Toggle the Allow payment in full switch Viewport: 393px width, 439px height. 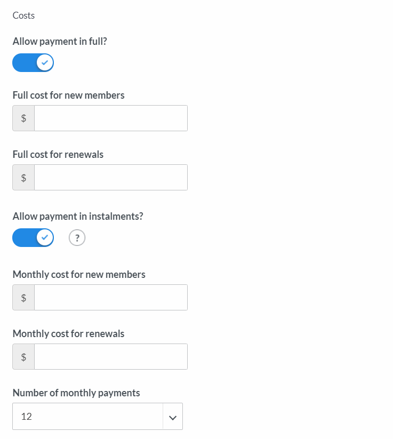(33, 63)
